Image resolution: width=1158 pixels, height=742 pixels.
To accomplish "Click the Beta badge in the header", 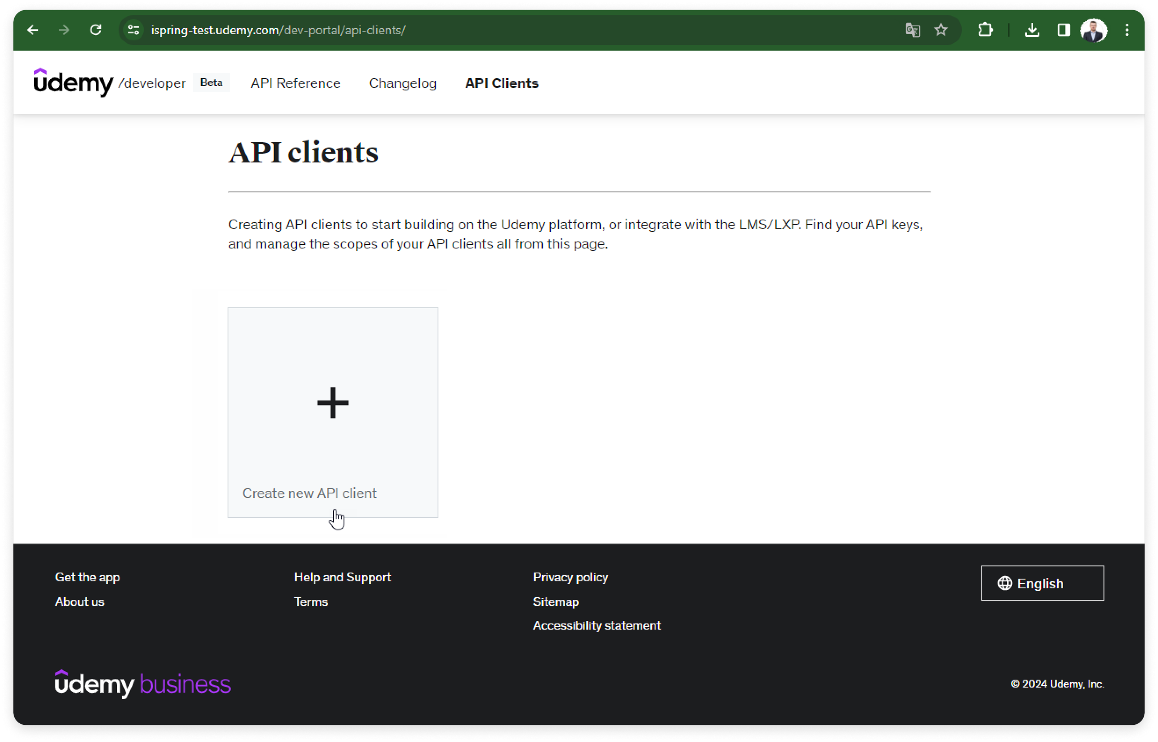I will (x=211, y=83).
